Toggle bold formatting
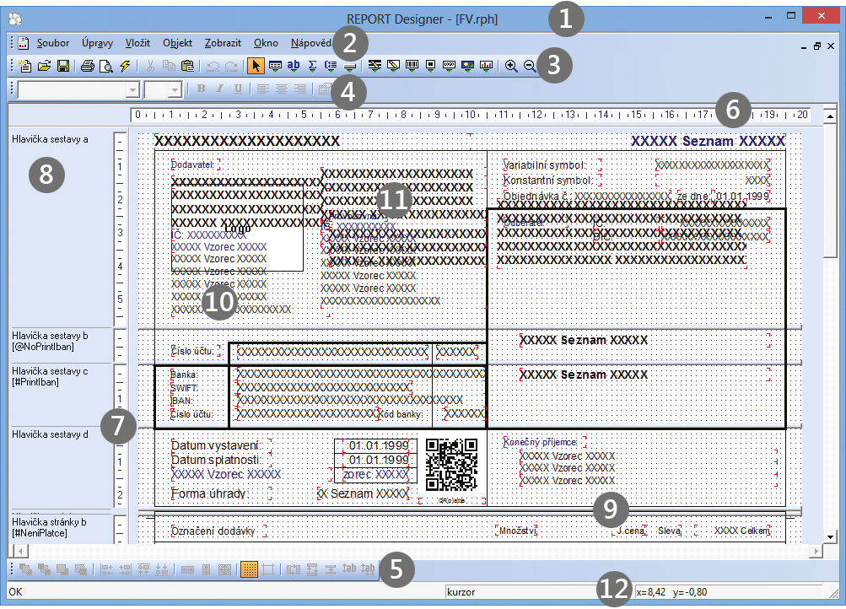Image resolution: width=846 pixels, height=609 pixels. (202, 89)
